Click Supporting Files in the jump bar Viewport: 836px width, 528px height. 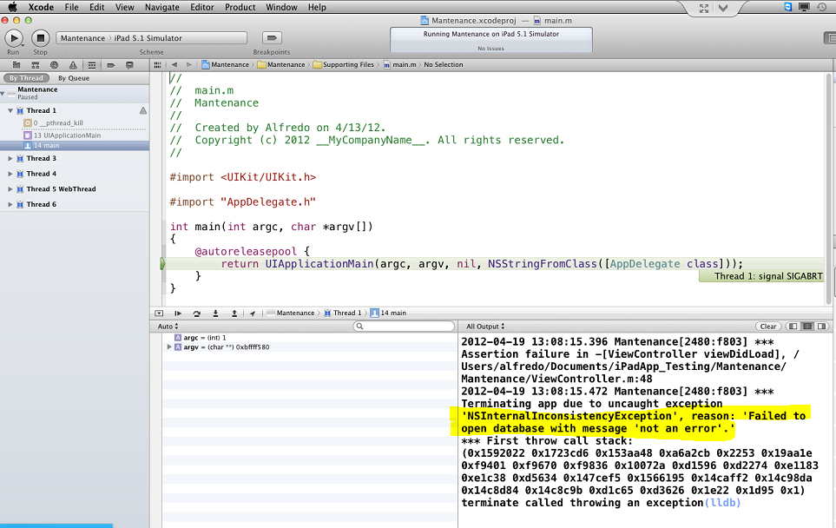tap(344, 64)
